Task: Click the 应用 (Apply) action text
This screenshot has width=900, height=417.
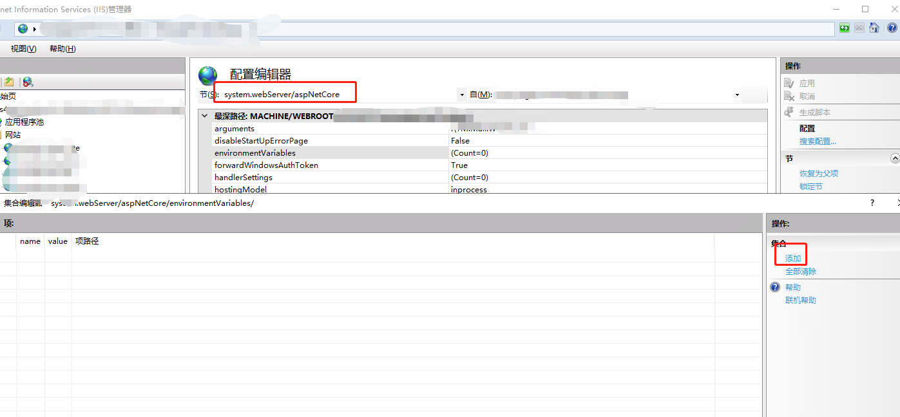Action: click(807, 84)
